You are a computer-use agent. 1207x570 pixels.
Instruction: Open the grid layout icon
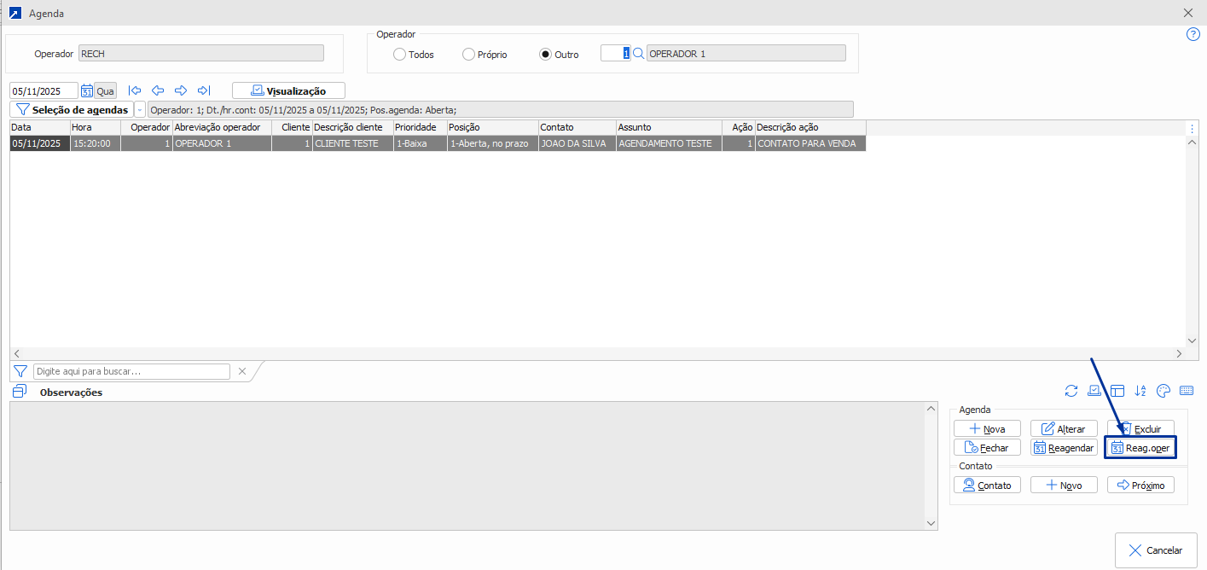(x=1117, y=391)
